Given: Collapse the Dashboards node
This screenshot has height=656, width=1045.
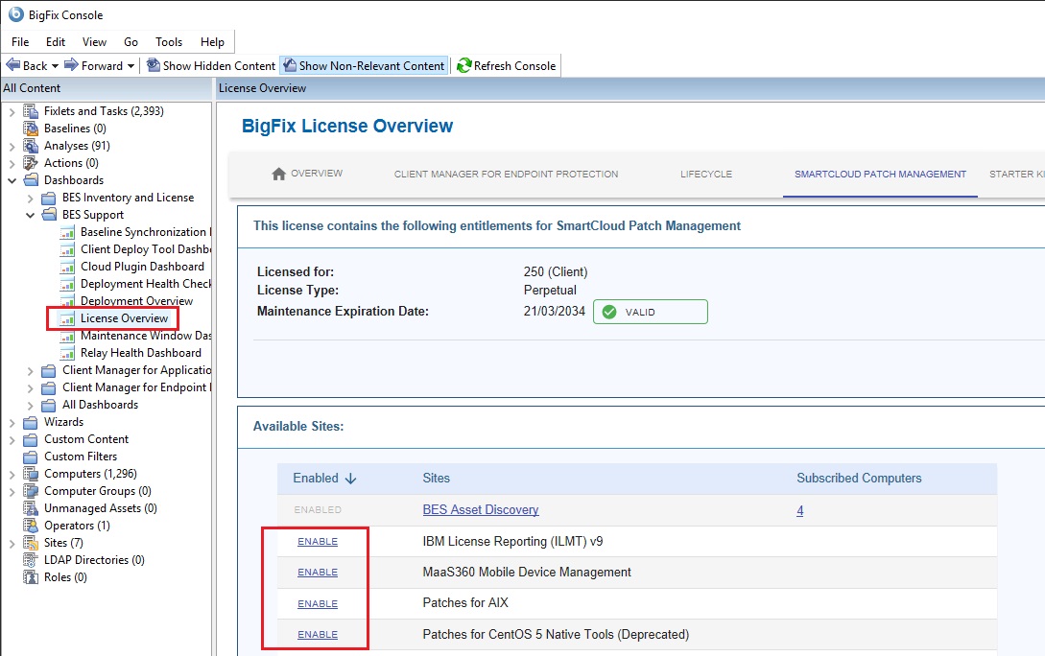Looking at the screenshot, I should coord(12,180).
